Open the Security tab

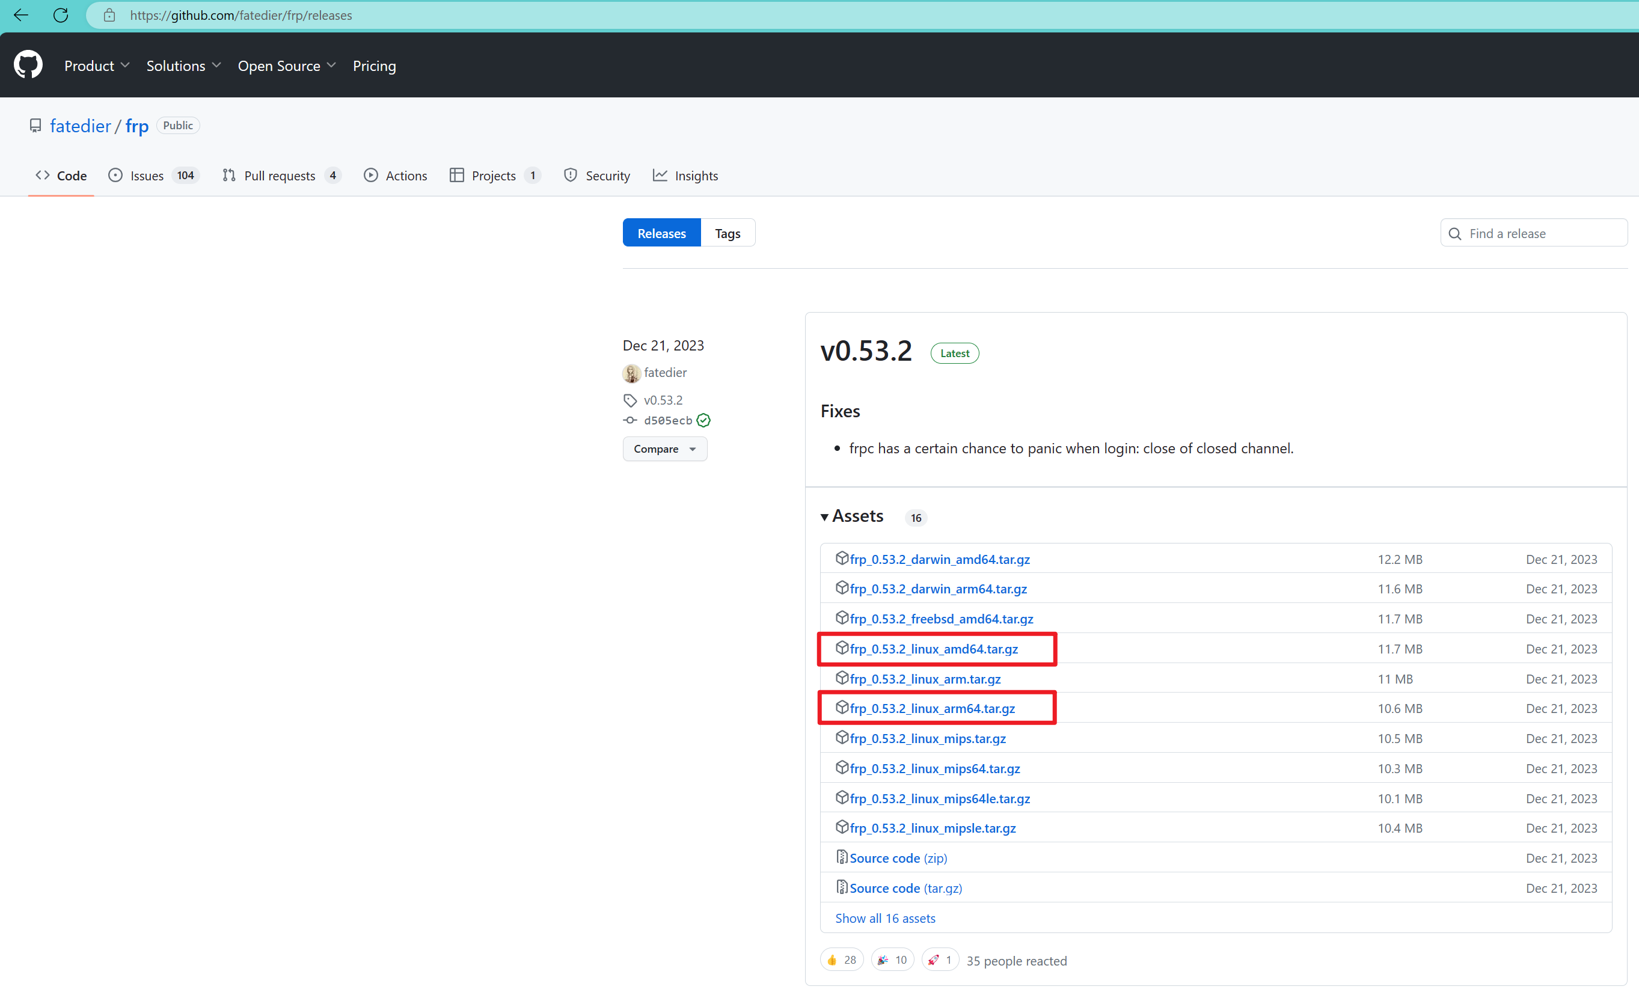coord(596,176)
